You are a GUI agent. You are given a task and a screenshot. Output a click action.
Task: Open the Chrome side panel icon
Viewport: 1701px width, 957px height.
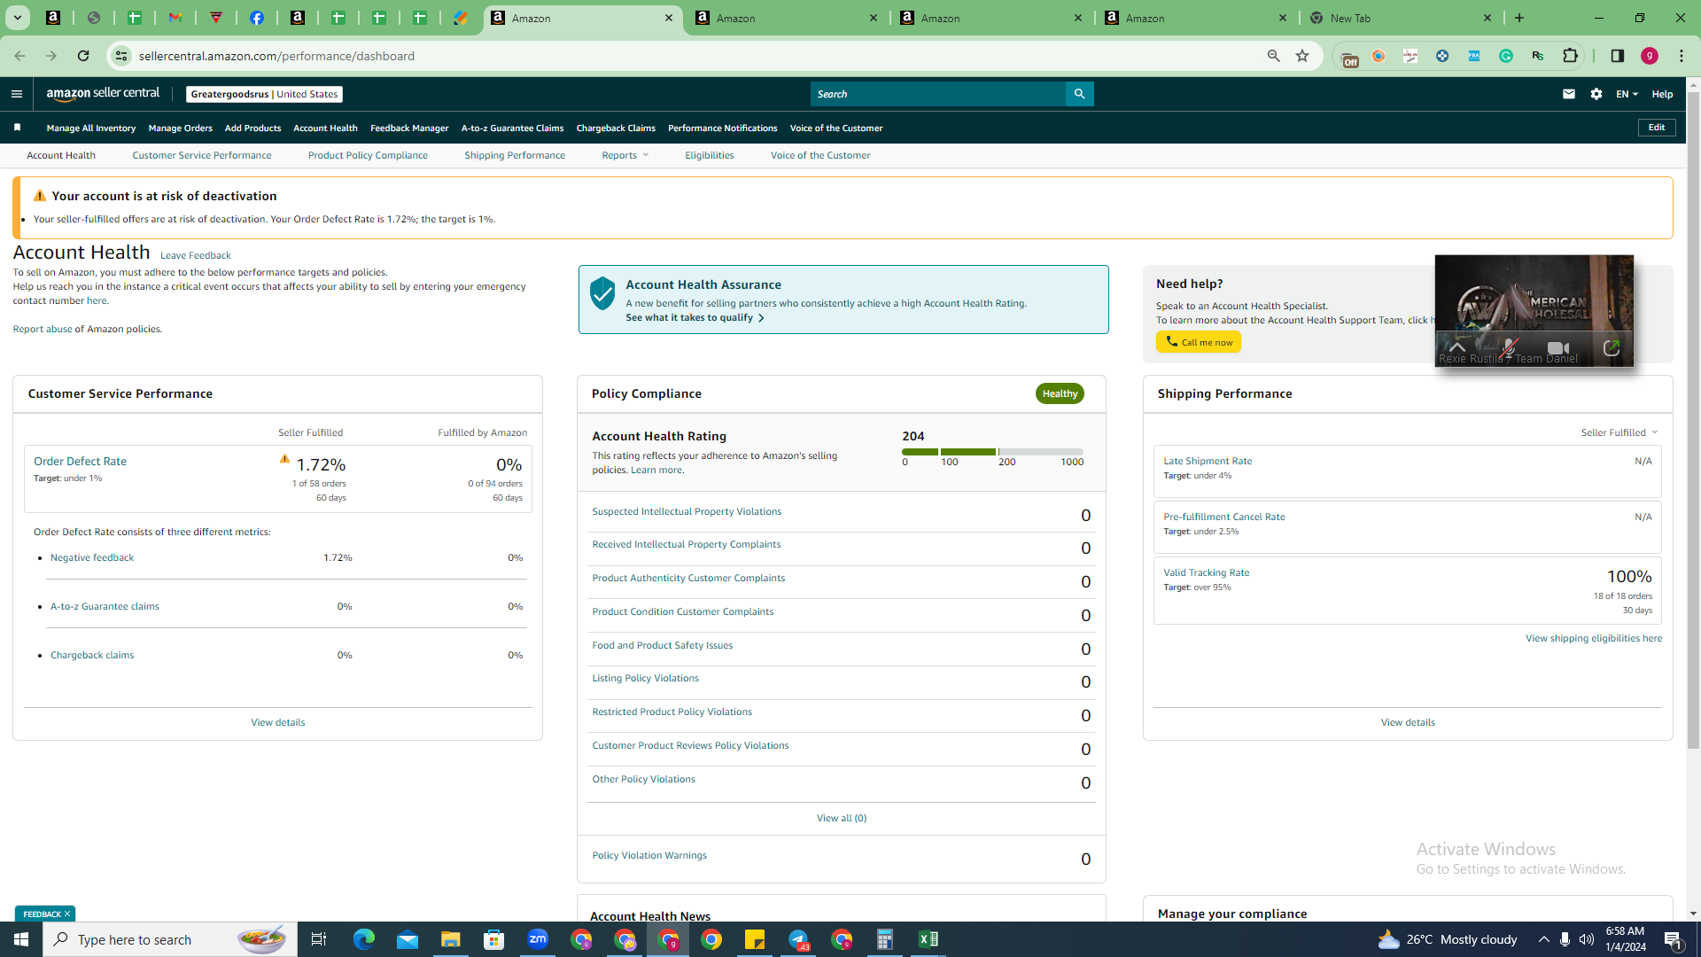click(x=1617, y=56)
